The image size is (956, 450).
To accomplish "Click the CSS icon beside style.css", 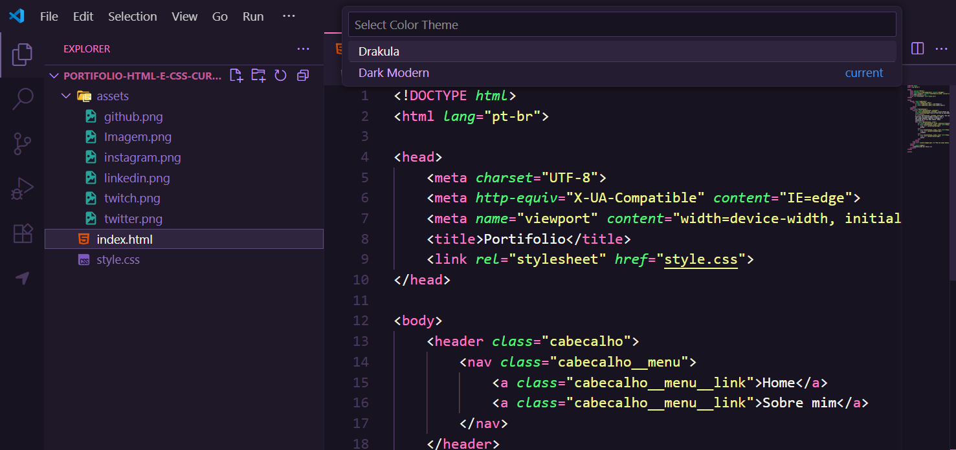I will click(83, 260).
